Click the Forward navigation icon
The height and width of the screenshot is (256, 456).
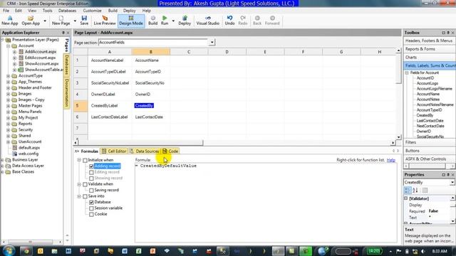click(x=272, y=21)
